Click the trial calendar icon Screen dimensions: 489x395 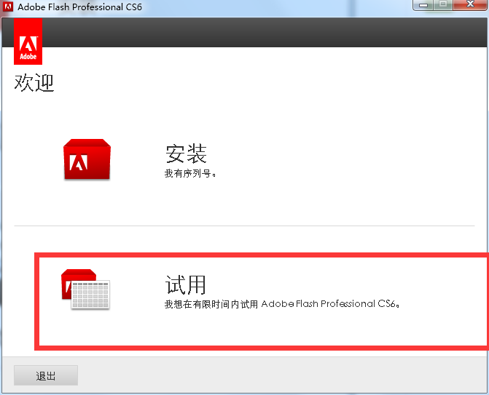pos(85,289)
